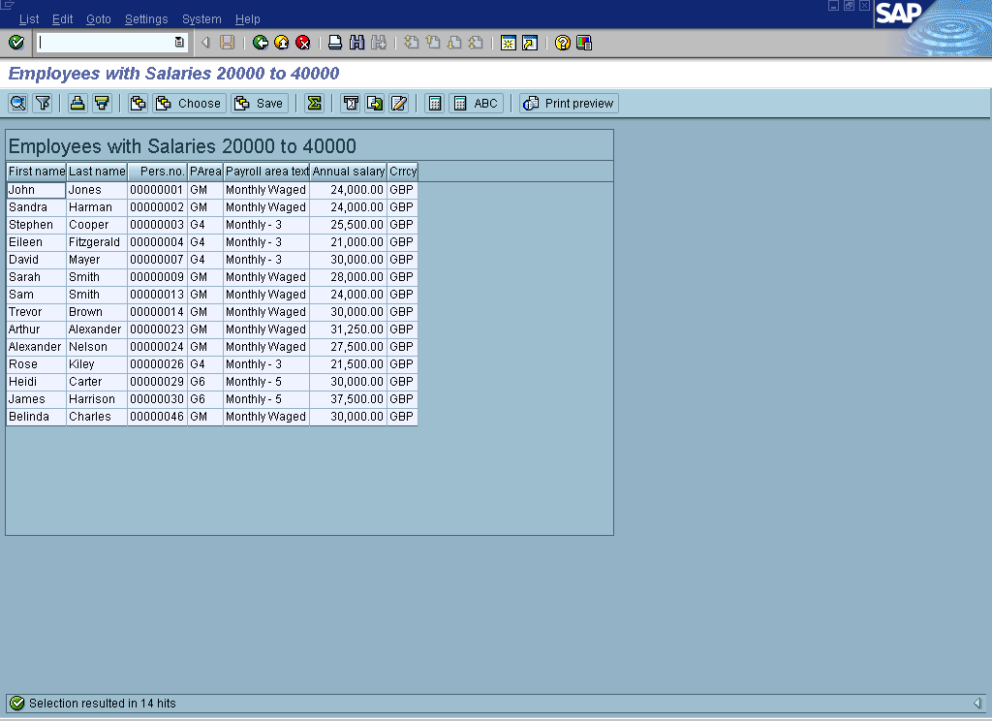Click personnel number 00000003
The height and width of the screenshot is (721, 992).
point(158,225)
